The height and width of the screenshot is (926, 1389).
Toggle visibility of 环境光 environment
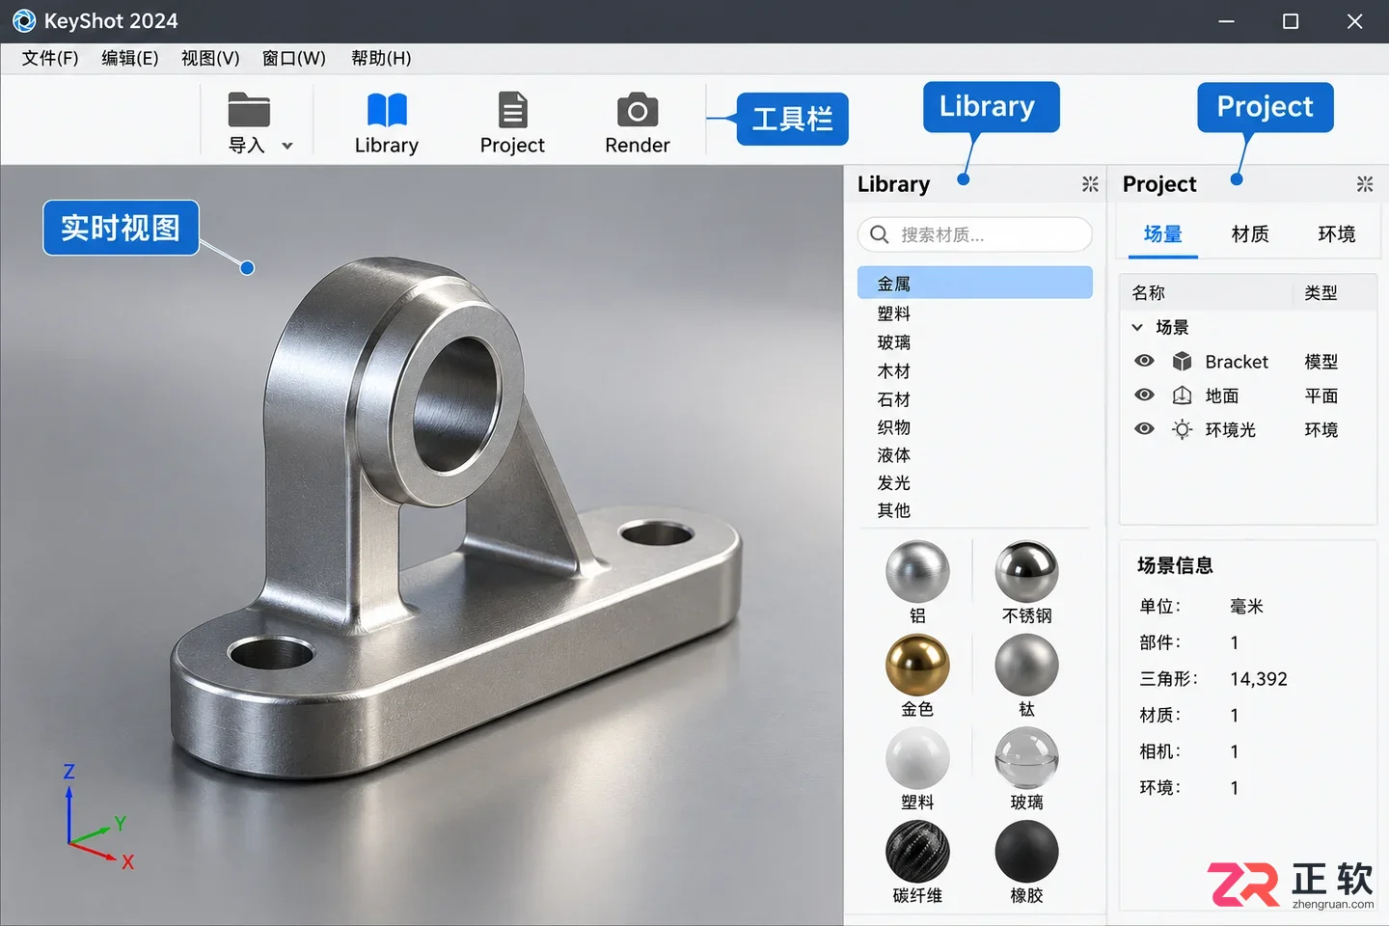(x=1144, y=428)
